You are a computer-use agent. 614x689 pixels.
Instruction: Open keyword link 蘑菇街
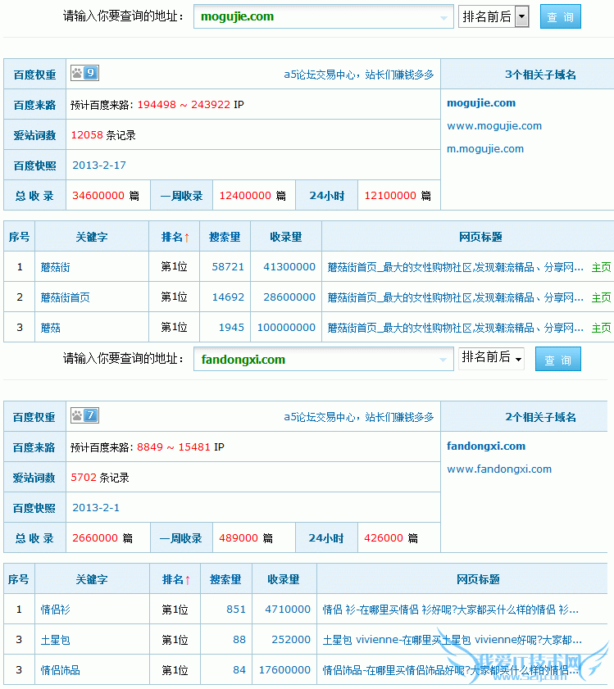(56, 267)
